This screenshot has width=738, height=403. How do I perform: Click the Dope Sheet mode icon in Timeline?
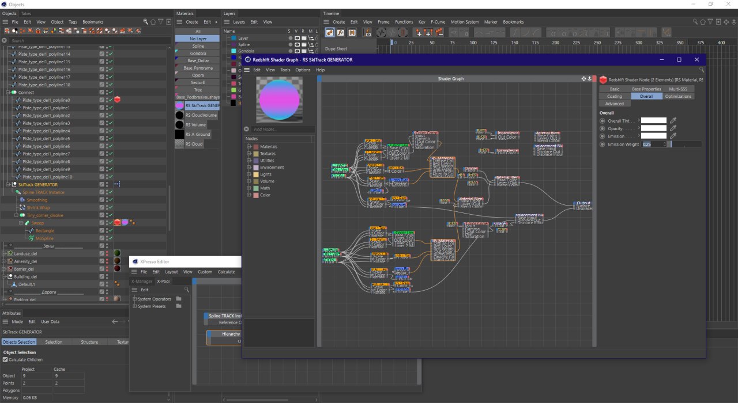coord(330,33)
